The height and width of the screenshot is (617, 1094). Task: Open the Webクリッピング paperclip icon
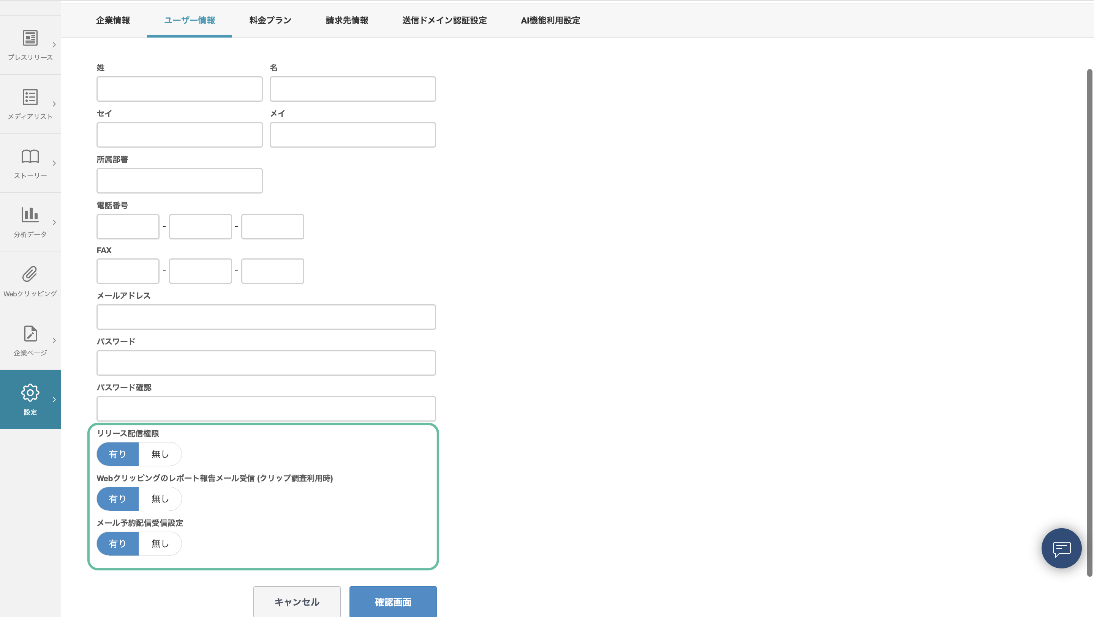tap(30, 274)
